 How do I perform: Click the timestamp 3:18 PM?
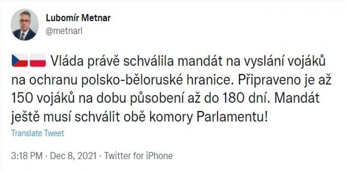[x=27, y=155]
